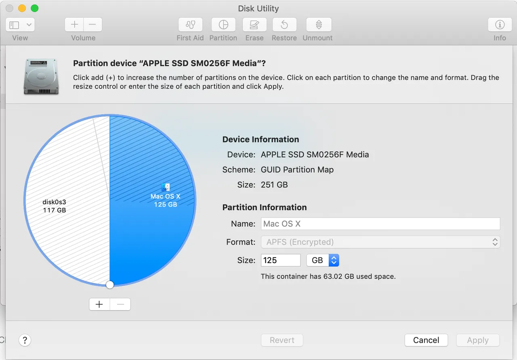Cancel the partition dialog
Image resolution: width=517 pixels, height=360 pixels.
point(426,340)
